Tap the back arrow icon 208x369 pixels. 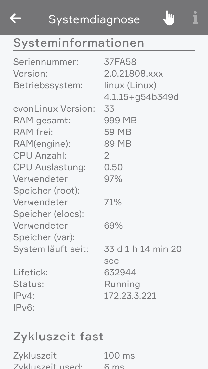pyautogui.click(x=16, y=19)
